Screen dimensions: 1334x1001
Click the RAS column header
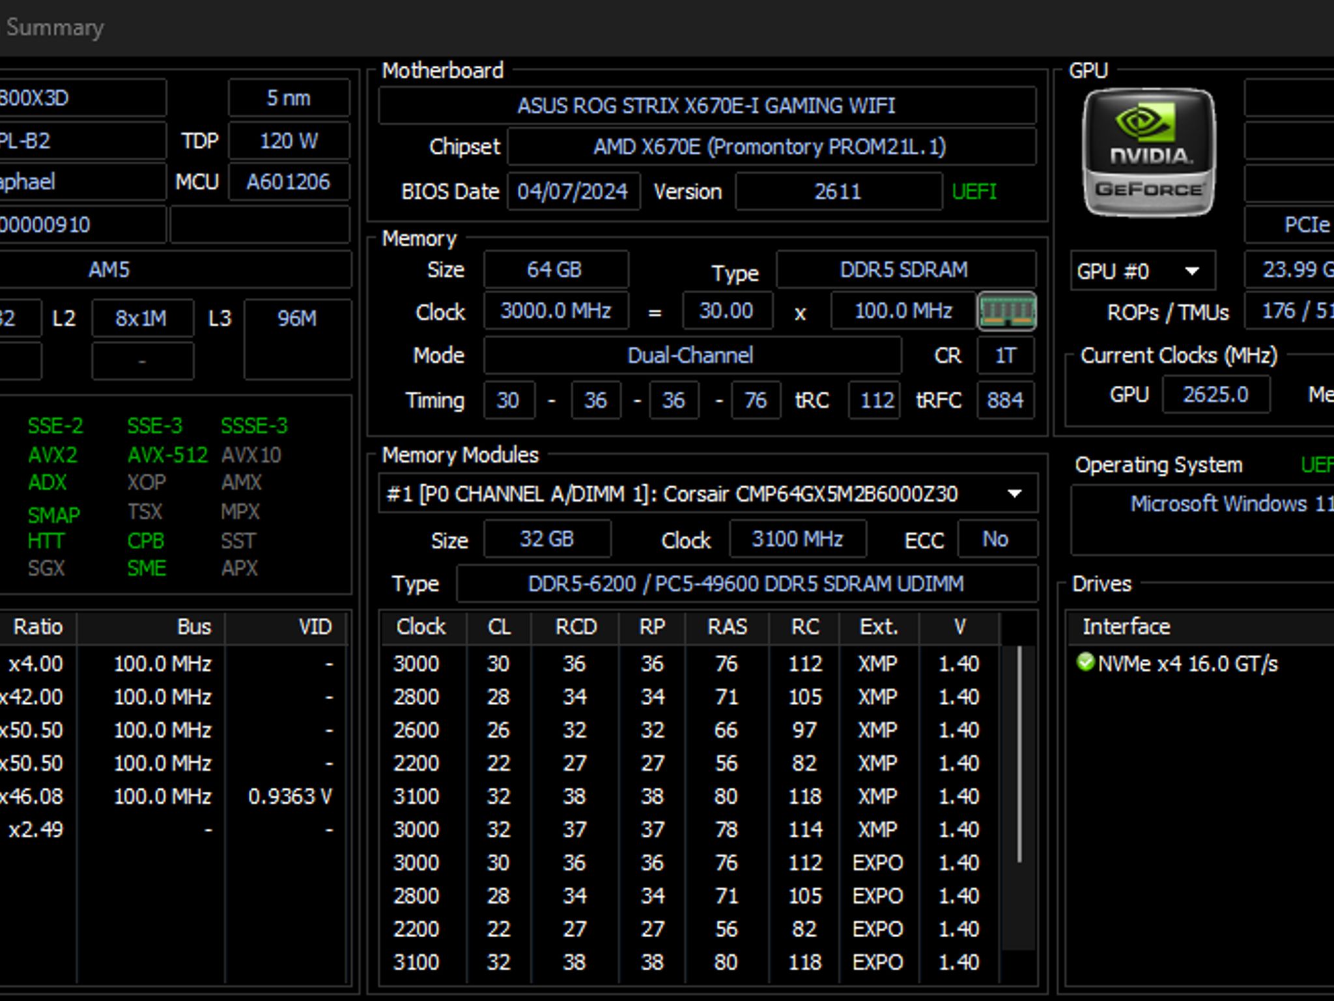727,626
